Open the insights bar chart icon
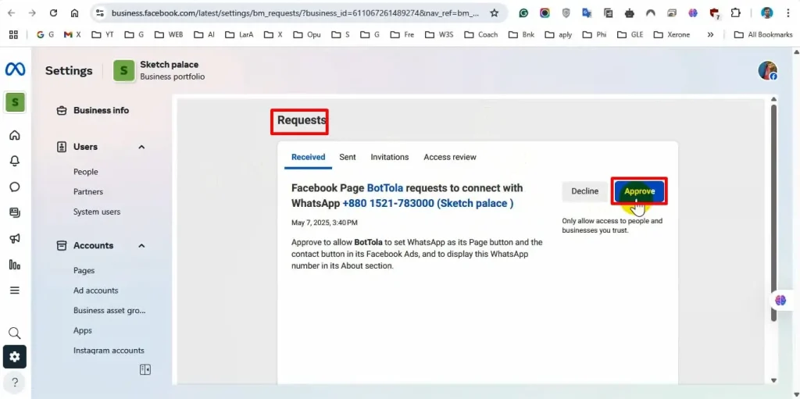The image size is (800, 399). pyautogui.click(x=15, y=264)
